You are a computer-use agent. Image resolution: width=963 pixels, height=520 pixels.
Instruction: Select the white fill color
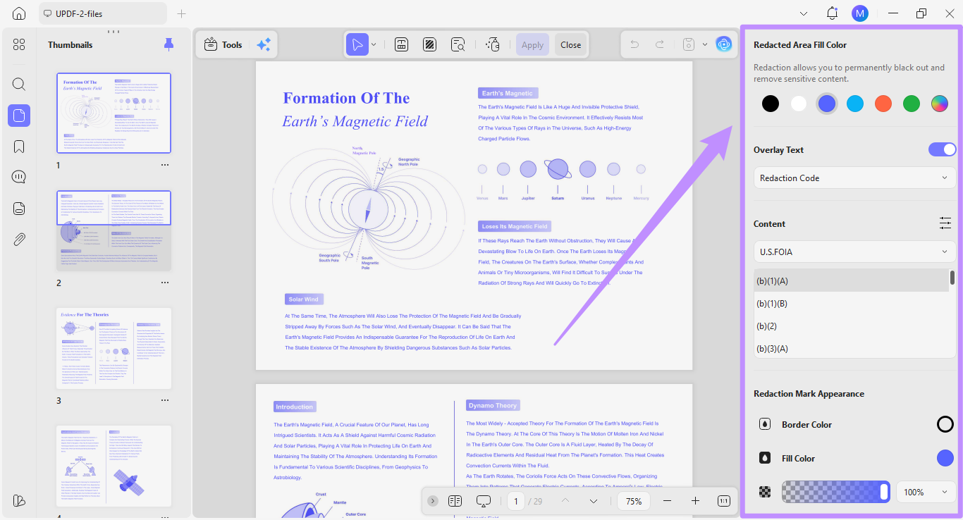tap(799, 104)
